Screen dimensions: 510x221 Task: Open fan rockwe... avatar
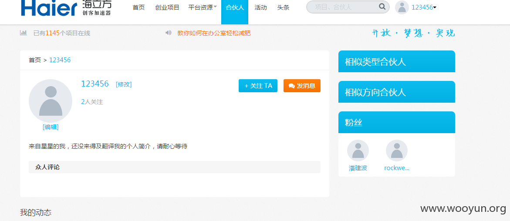coord(396,151)
